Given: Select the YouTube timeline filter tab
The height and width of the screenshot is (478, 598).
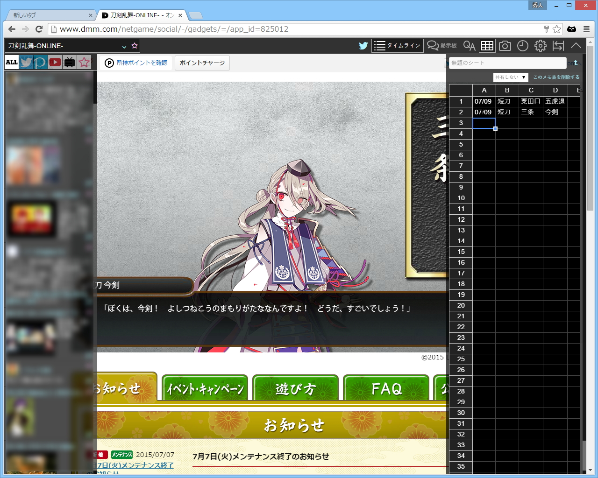Looking at the screenshot, I should [x=55, y=62].
